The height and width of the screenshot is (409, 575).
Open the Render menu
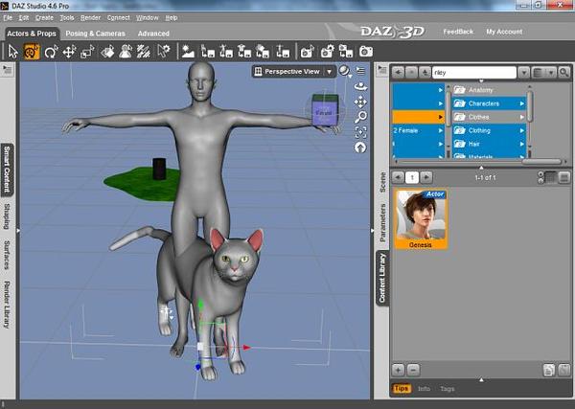pos(90,17)
